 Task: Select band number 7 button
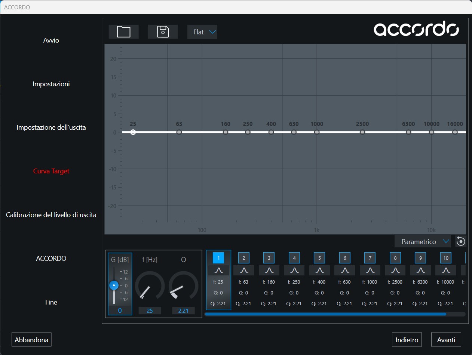(370, 258)
